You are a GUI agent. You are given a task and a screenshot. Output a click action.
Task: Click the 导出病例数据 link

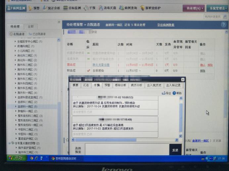tap(165, 25)
